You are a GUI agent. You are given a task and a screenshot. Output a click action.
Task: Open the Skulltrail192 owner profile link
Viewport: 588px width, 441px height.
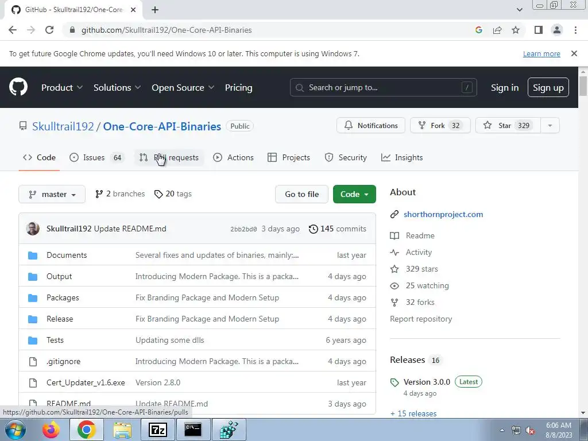[x=63, y=126]
